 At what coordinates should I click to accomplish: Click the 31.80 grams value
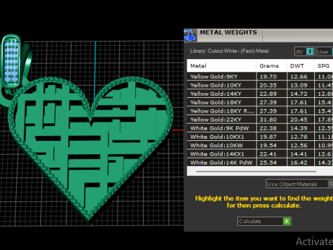[x=268, y=119]
